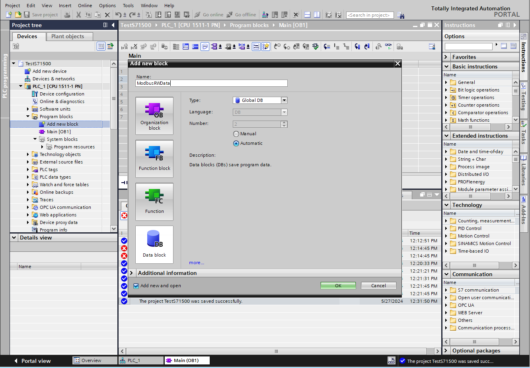Select Device configuration in project tree
530x368 pixels.
pos(62,94)
